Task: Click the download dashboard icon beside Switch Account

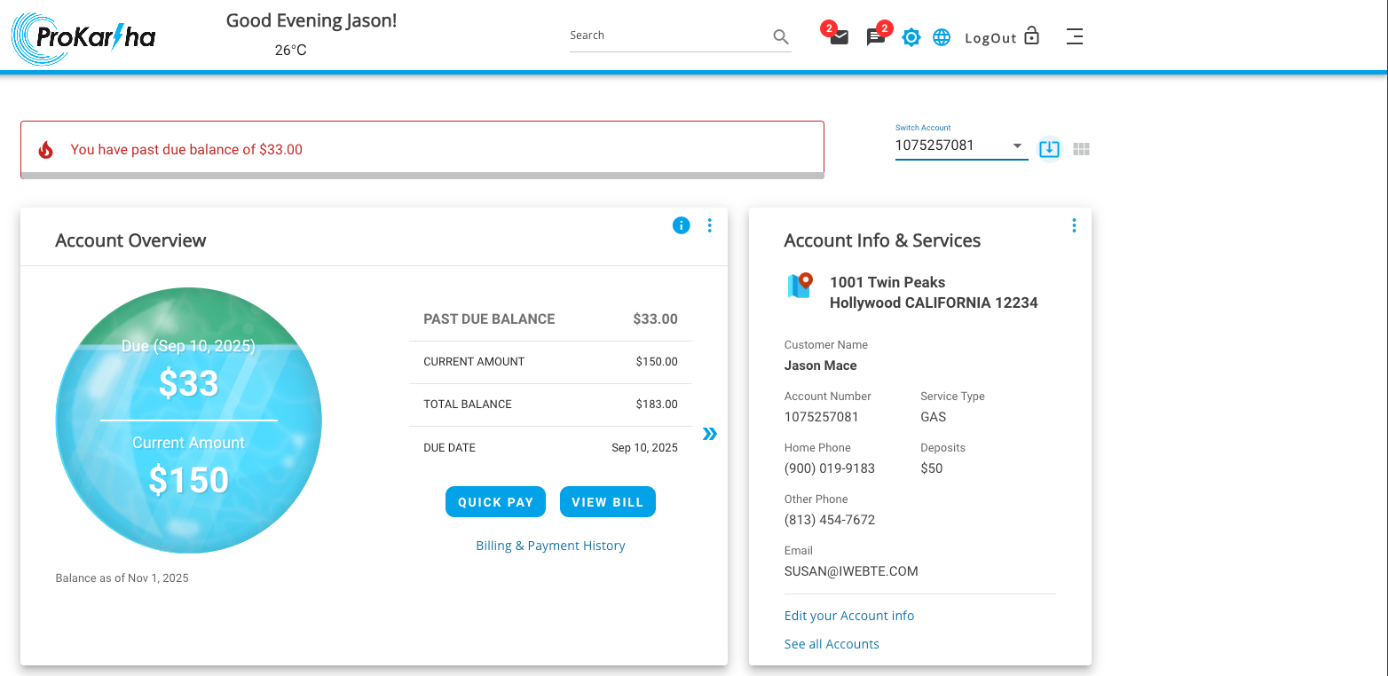Action: tap(1049, 148)
